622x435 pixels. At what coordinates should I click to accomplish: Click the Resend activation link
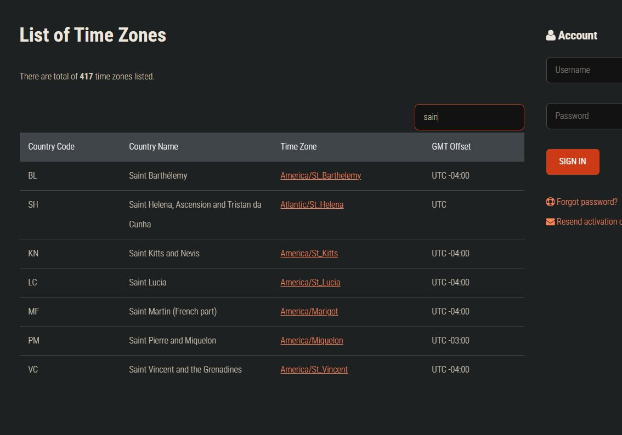pos(589,222)
